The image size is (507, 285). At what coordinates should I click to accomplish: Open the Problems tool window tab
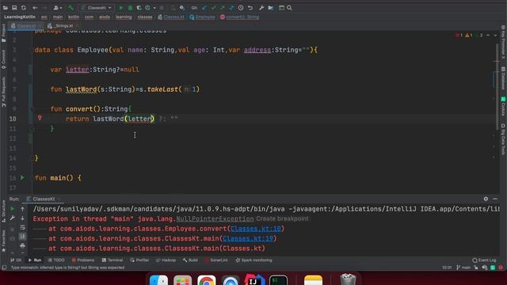pos(82,260)
